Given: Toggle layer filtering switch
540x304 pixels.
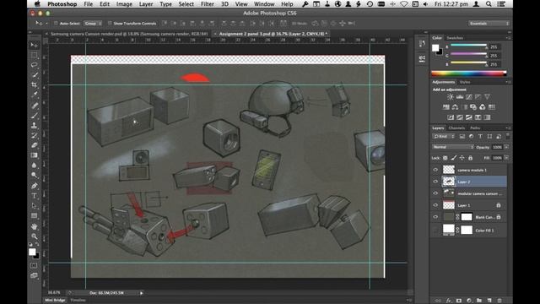Looking at the screenshot, I should click(x=507, y=137).
